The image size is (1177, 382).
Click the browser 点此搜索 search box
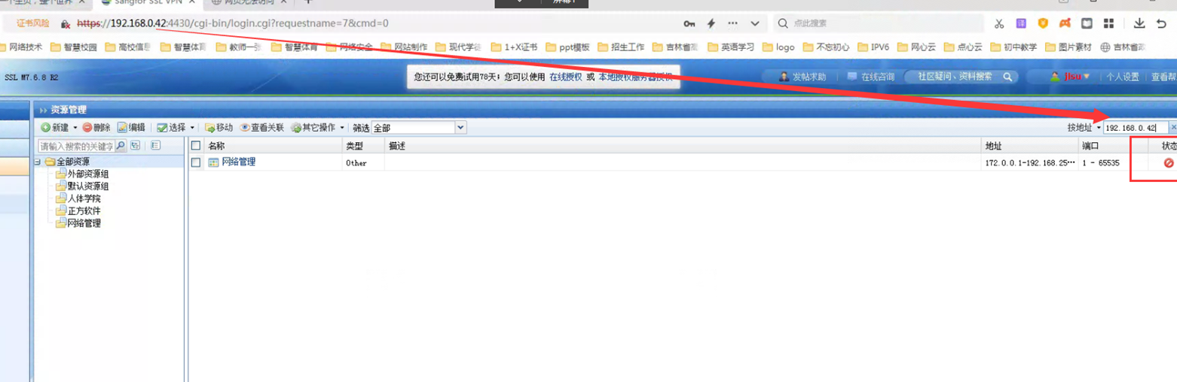(879, 23)
